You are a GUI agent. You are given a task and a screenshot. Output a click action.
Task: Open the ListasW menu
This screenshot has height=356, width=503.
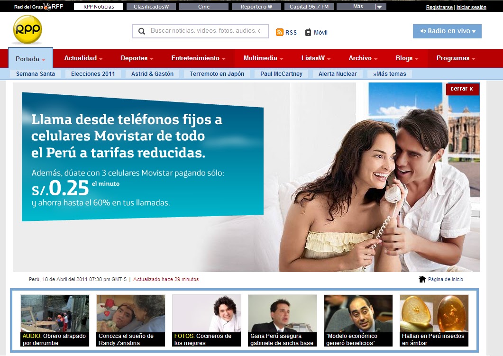[316, 58]
